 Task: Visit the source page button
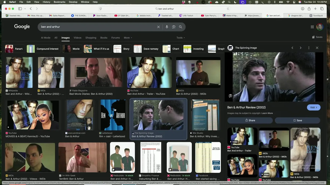point(313,107)
